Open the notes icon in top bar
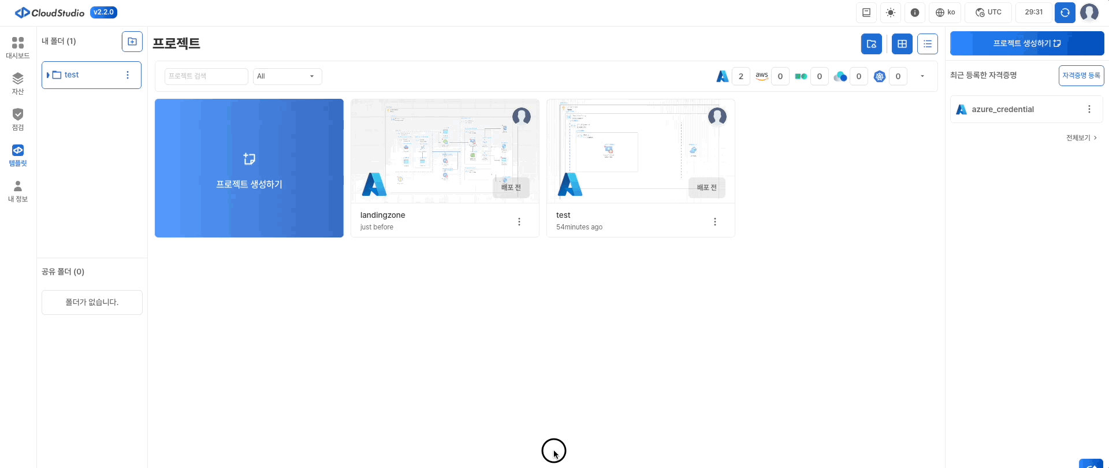The width and height of the screenshot is (1109, 468). pyautogui.click(x=866, y=12)
